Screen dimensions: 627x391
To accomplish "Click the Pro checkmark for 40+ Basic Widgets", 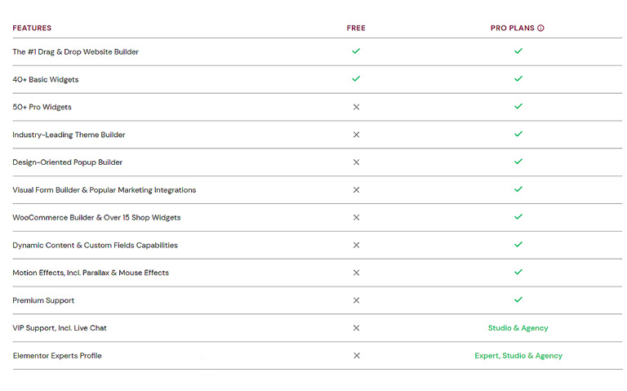I will coord(518,78).
